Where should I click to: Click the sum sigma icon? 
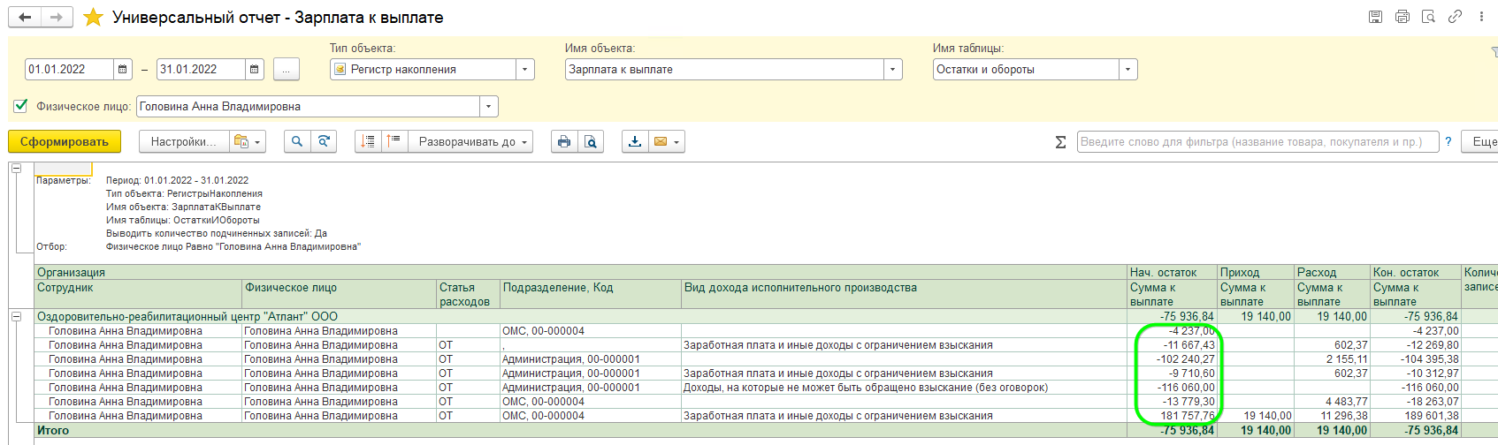click(1060, 141)
